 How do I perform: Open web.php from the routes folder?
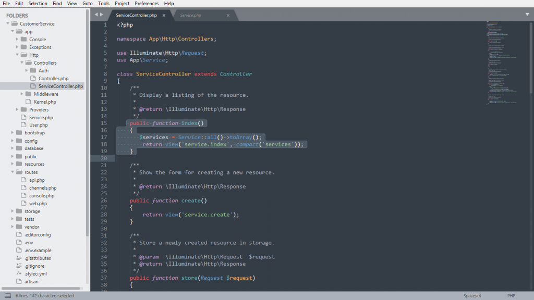click(x=38, y=204)
